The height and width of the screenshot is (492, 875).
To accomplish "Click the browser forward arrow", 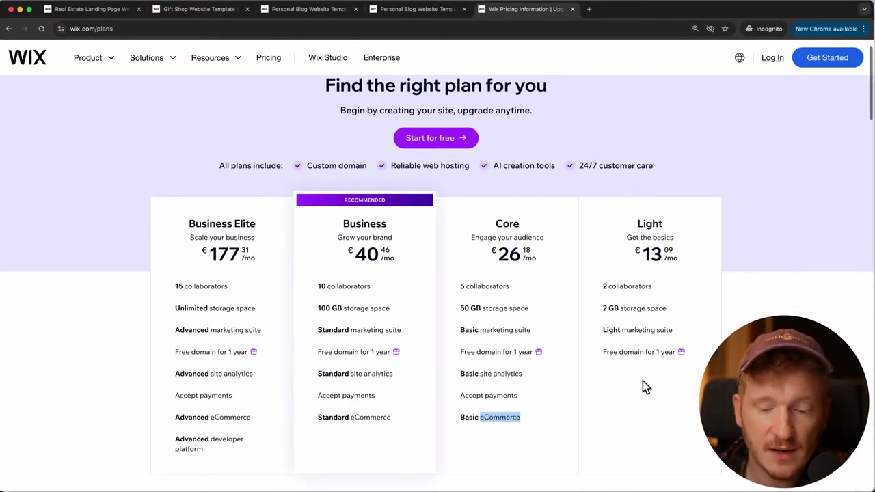I will pos(25,29).
